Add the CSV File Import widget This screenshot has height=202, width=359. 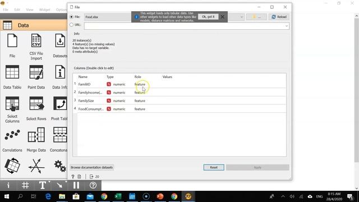pos(36,47)
